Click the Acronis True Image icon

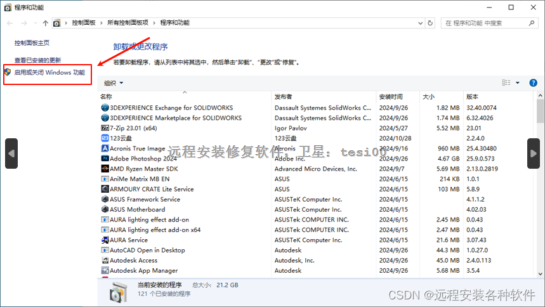[x=105, y=148]
